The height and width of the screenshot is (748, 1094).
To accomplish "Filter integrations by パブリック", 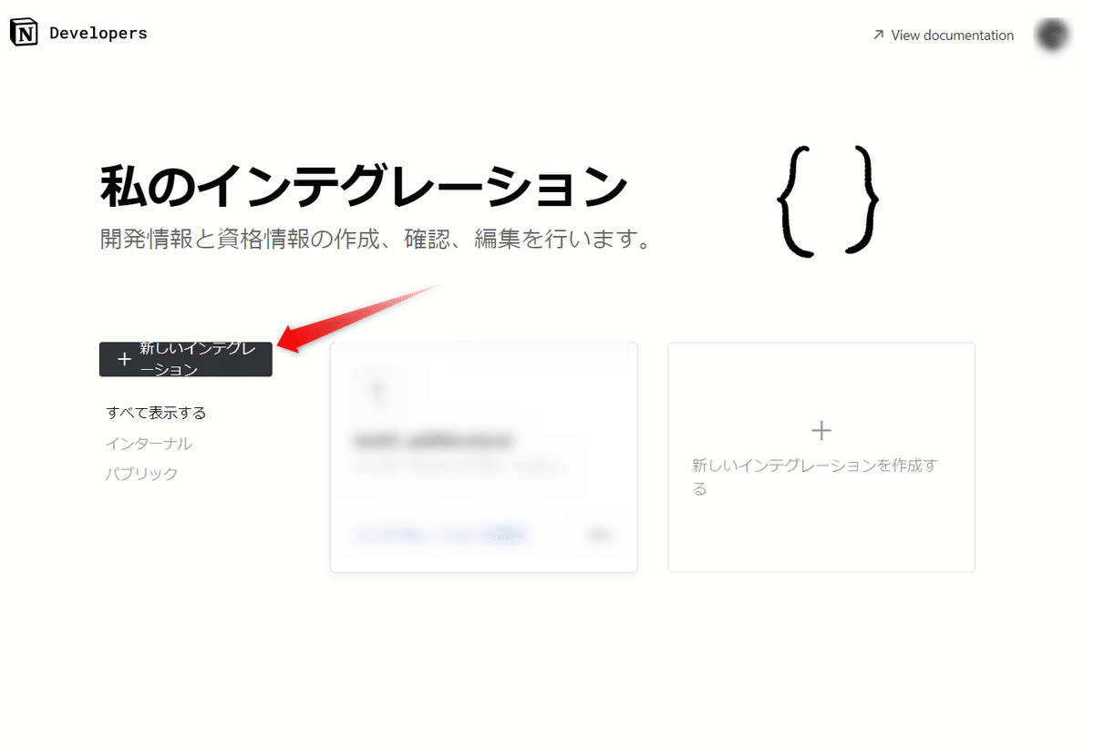I will (142, 473).
